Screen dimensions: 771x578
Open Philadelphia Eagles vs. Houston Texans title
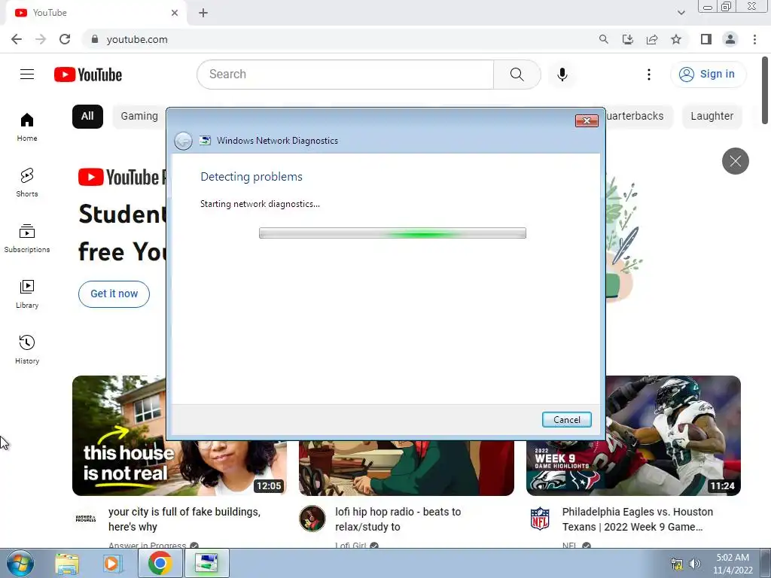click(x=637, y=519)
